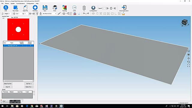
Task: Click the rotate angle icon
Action: (x=2, y=13)
